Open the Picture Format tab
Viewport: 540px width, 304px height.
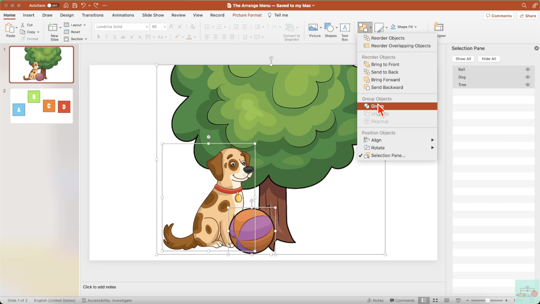coord(247,15)
